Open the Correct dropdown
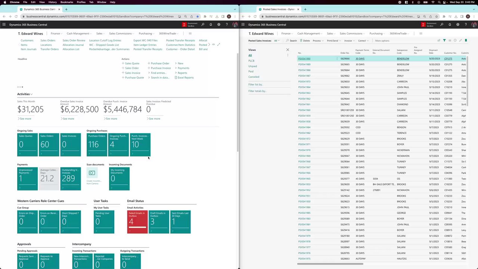 [363, 40]
